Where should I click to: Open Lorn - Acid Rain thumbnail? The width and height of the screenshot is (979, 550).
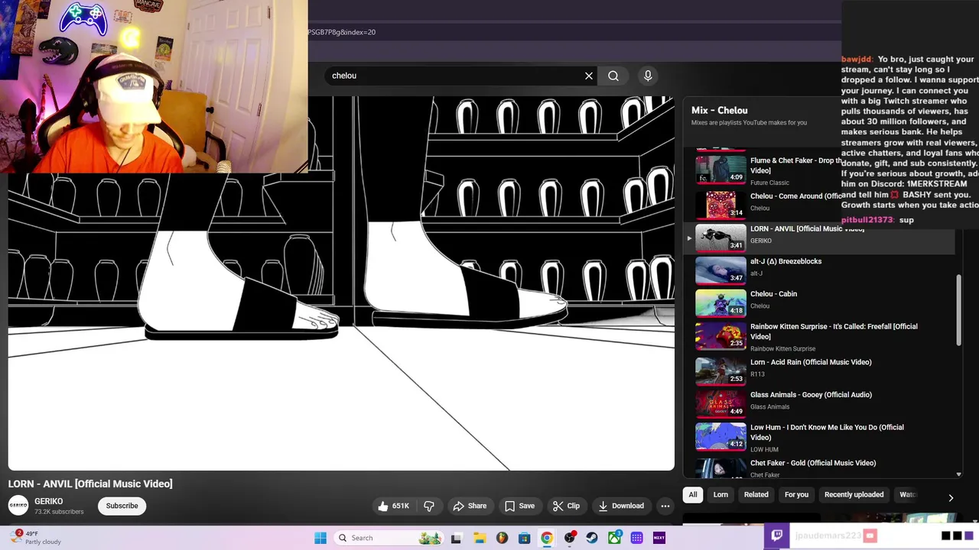pos(720,370)
